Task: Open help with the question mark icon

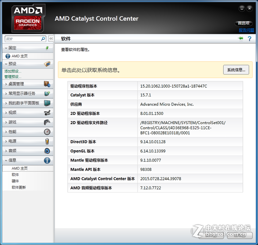Action: point(249,39)
